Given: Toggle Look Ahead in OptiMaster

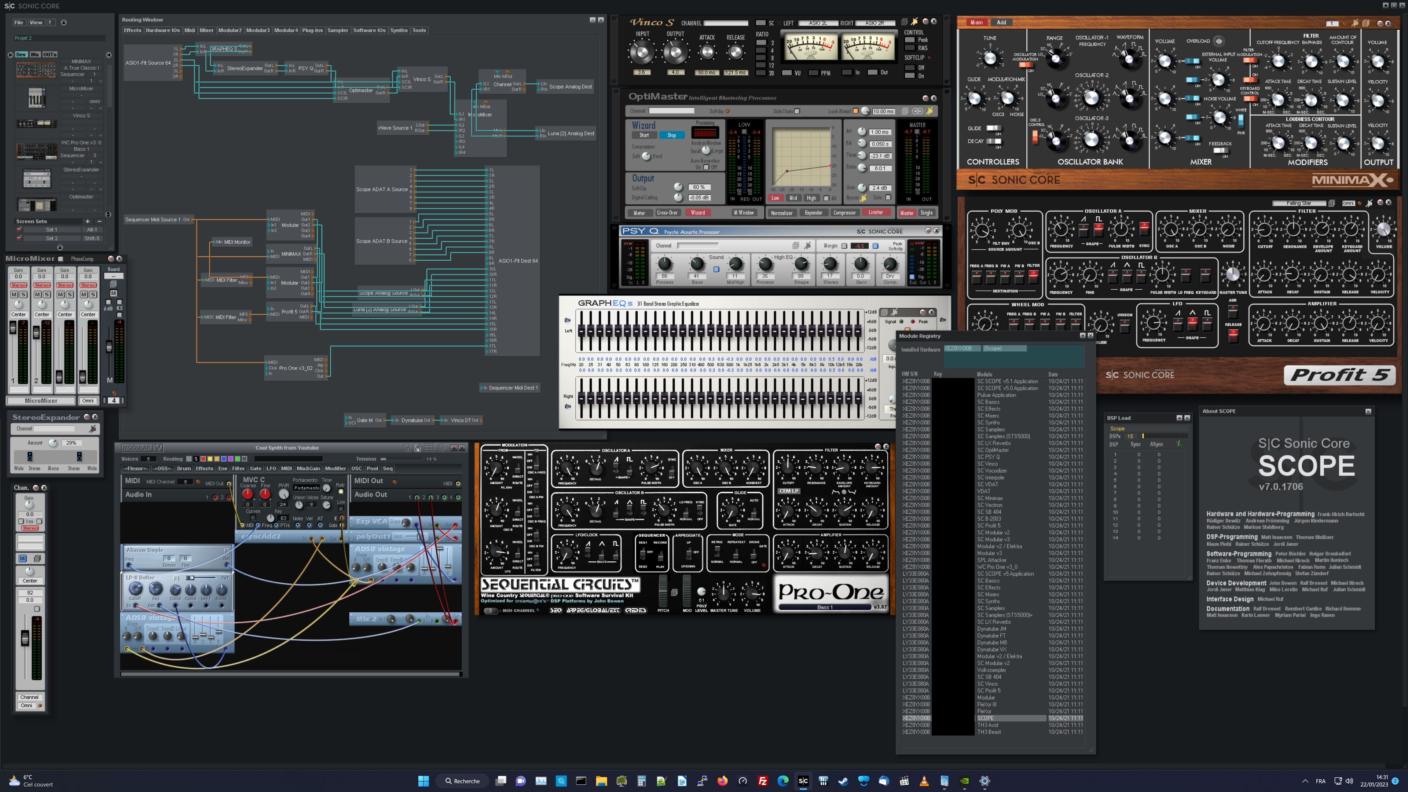Looking at the screenshot, I should tap(855, 111).
